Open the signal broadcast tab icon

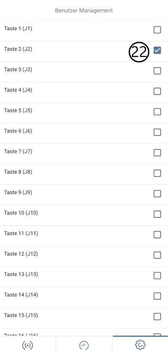coord(28,345)
